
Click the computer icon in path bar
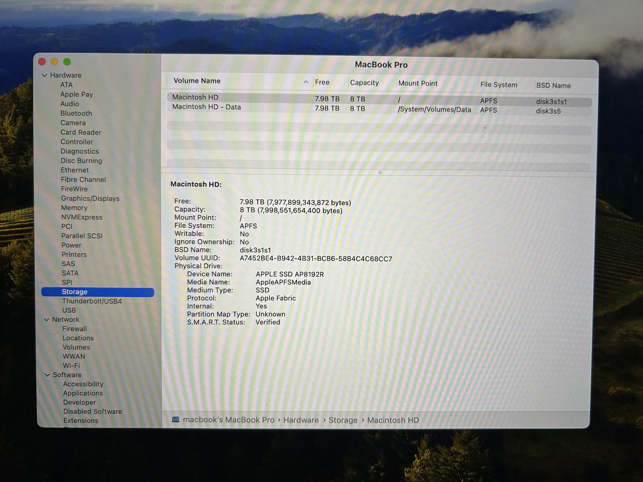175,420
